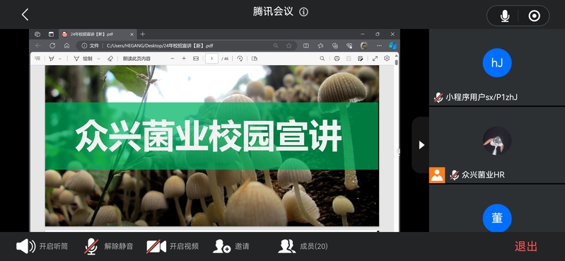Open the Edge Copilot sidebar icon
Screen dimensions: 565x261
coord(392,45)
